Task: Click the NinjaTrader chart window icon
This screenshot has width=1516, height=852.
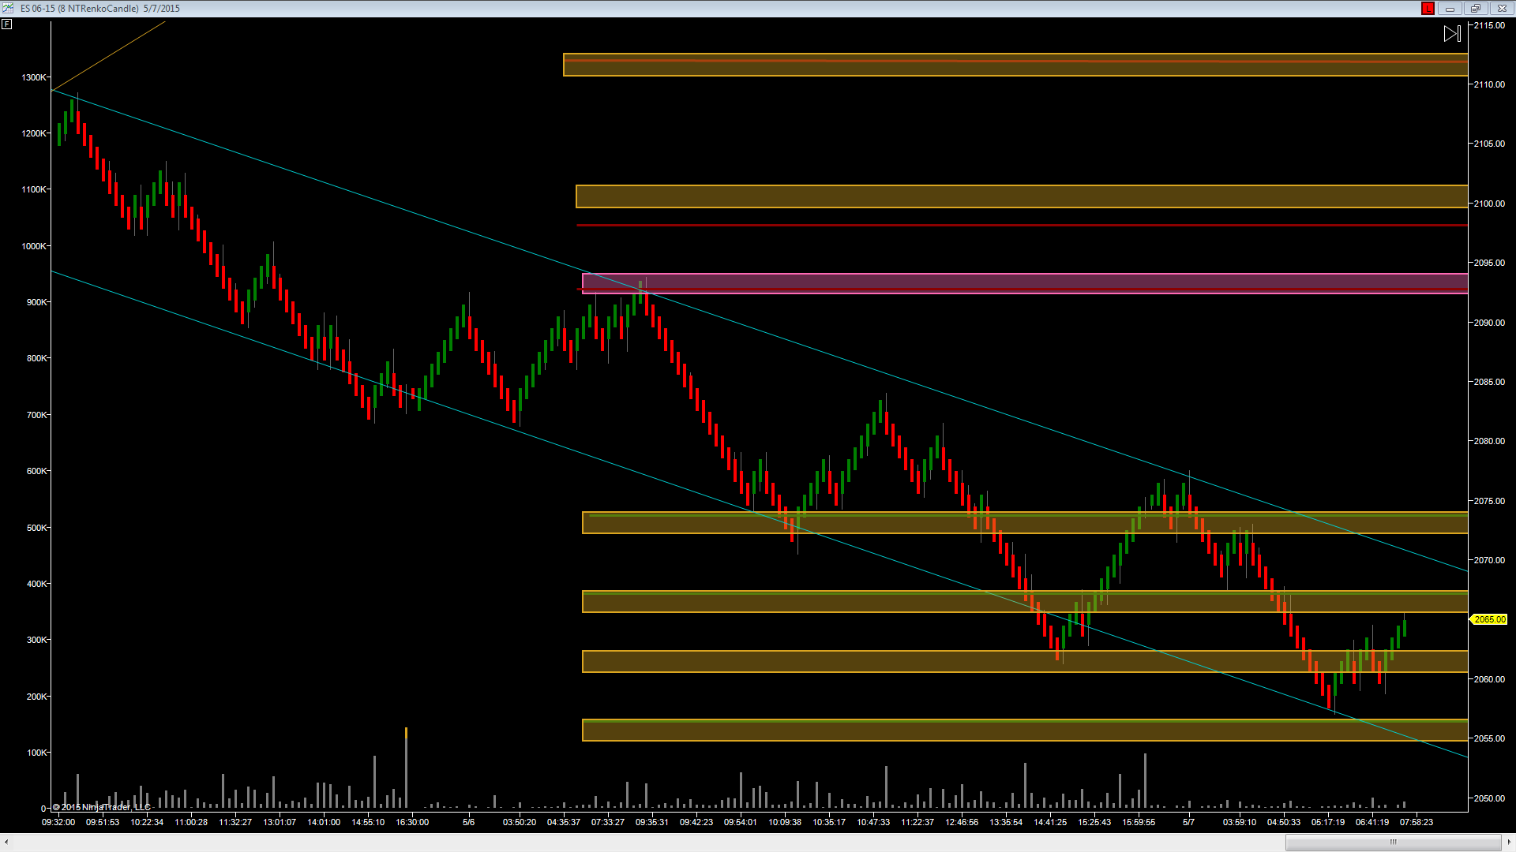Action: (8, 8)
